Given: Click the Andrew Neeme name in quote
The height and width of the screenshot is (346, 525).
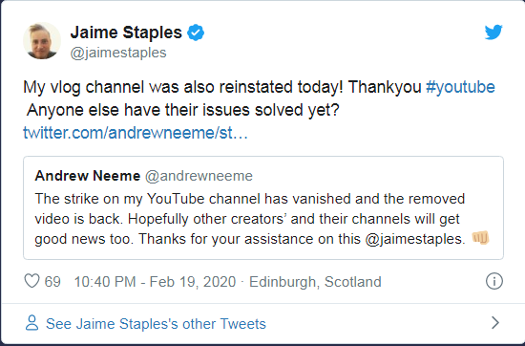Looking at the screenshot, I should pos(88,176).
